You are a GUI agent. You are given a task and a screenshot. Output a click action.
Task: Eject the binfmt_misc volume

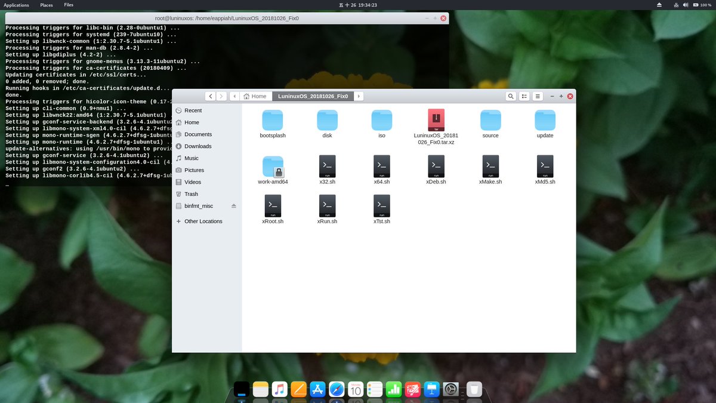point(233,205)
